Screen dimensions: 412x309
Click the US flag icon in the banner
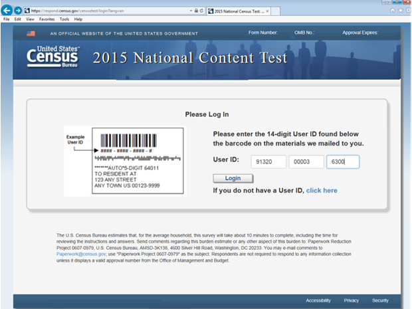pyautogui.click(x=31, y=33)
